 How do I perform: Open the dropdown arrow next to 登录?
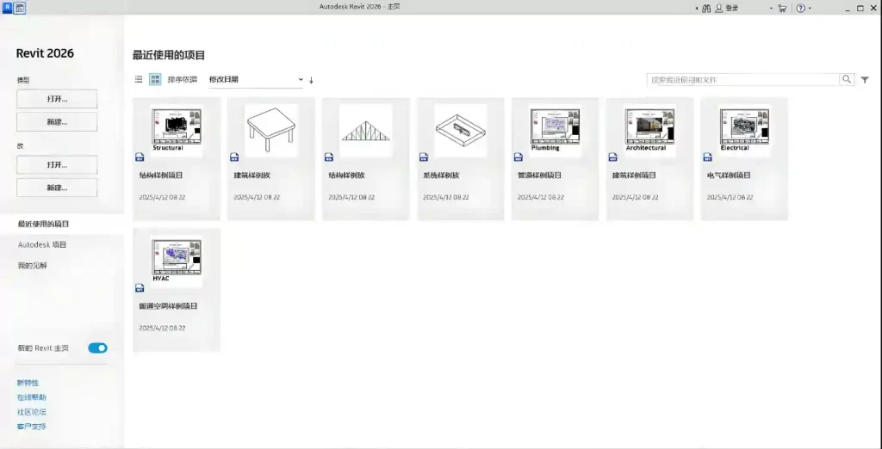771,8
